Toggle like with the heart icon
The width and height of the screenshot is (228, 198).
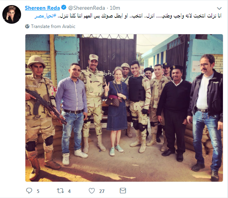click(x=92, y=191)
